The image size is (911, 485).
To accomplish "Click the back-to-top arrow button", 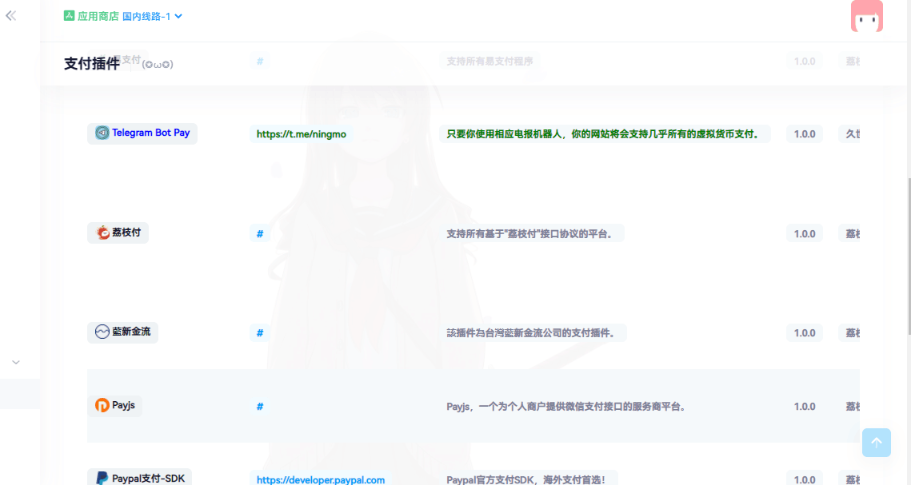I will tap(876, 443).
